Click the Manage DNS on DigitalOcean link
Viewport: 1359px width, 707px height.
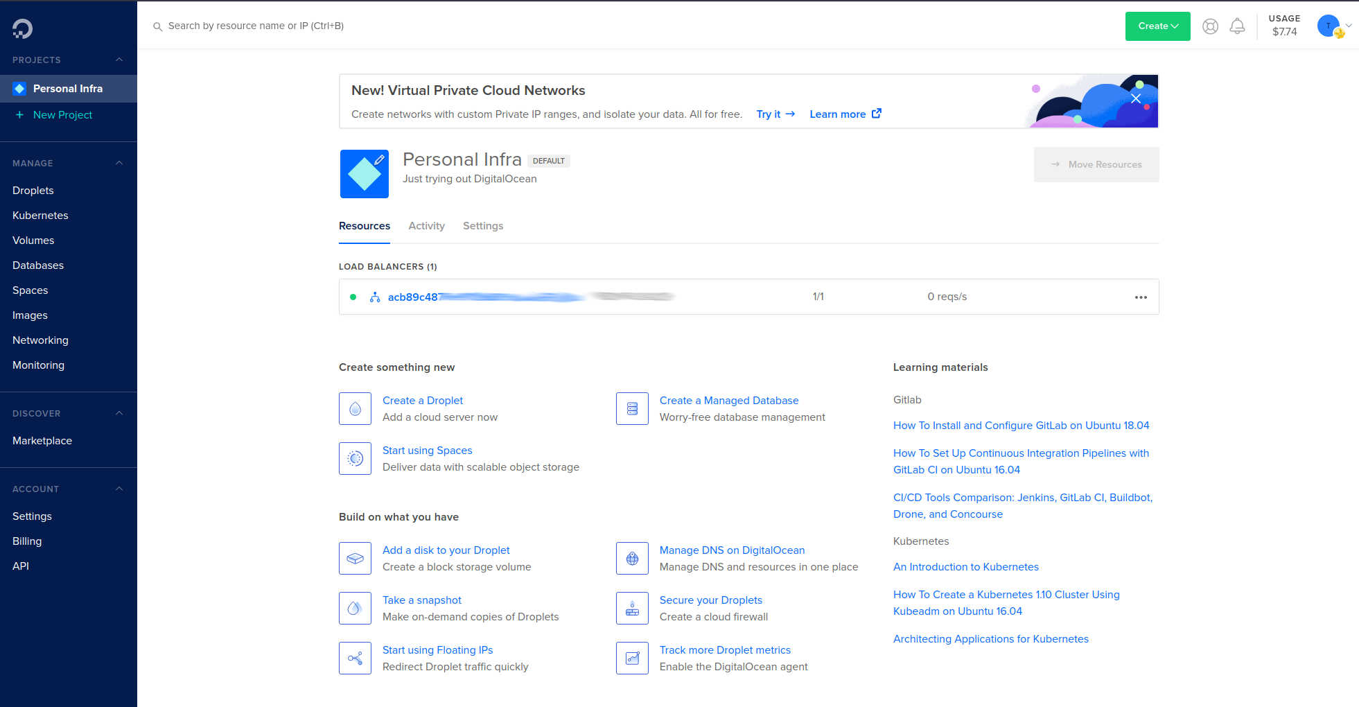pyautogui.click(x=733, y=550)
